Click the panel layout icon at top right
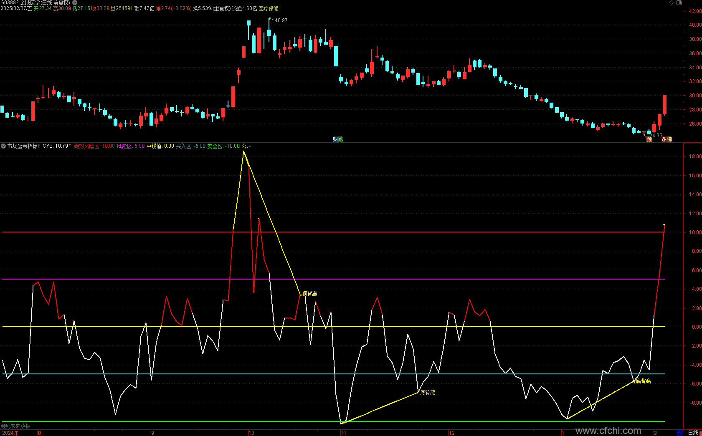The image size is (702, 436). pos(679,3)
